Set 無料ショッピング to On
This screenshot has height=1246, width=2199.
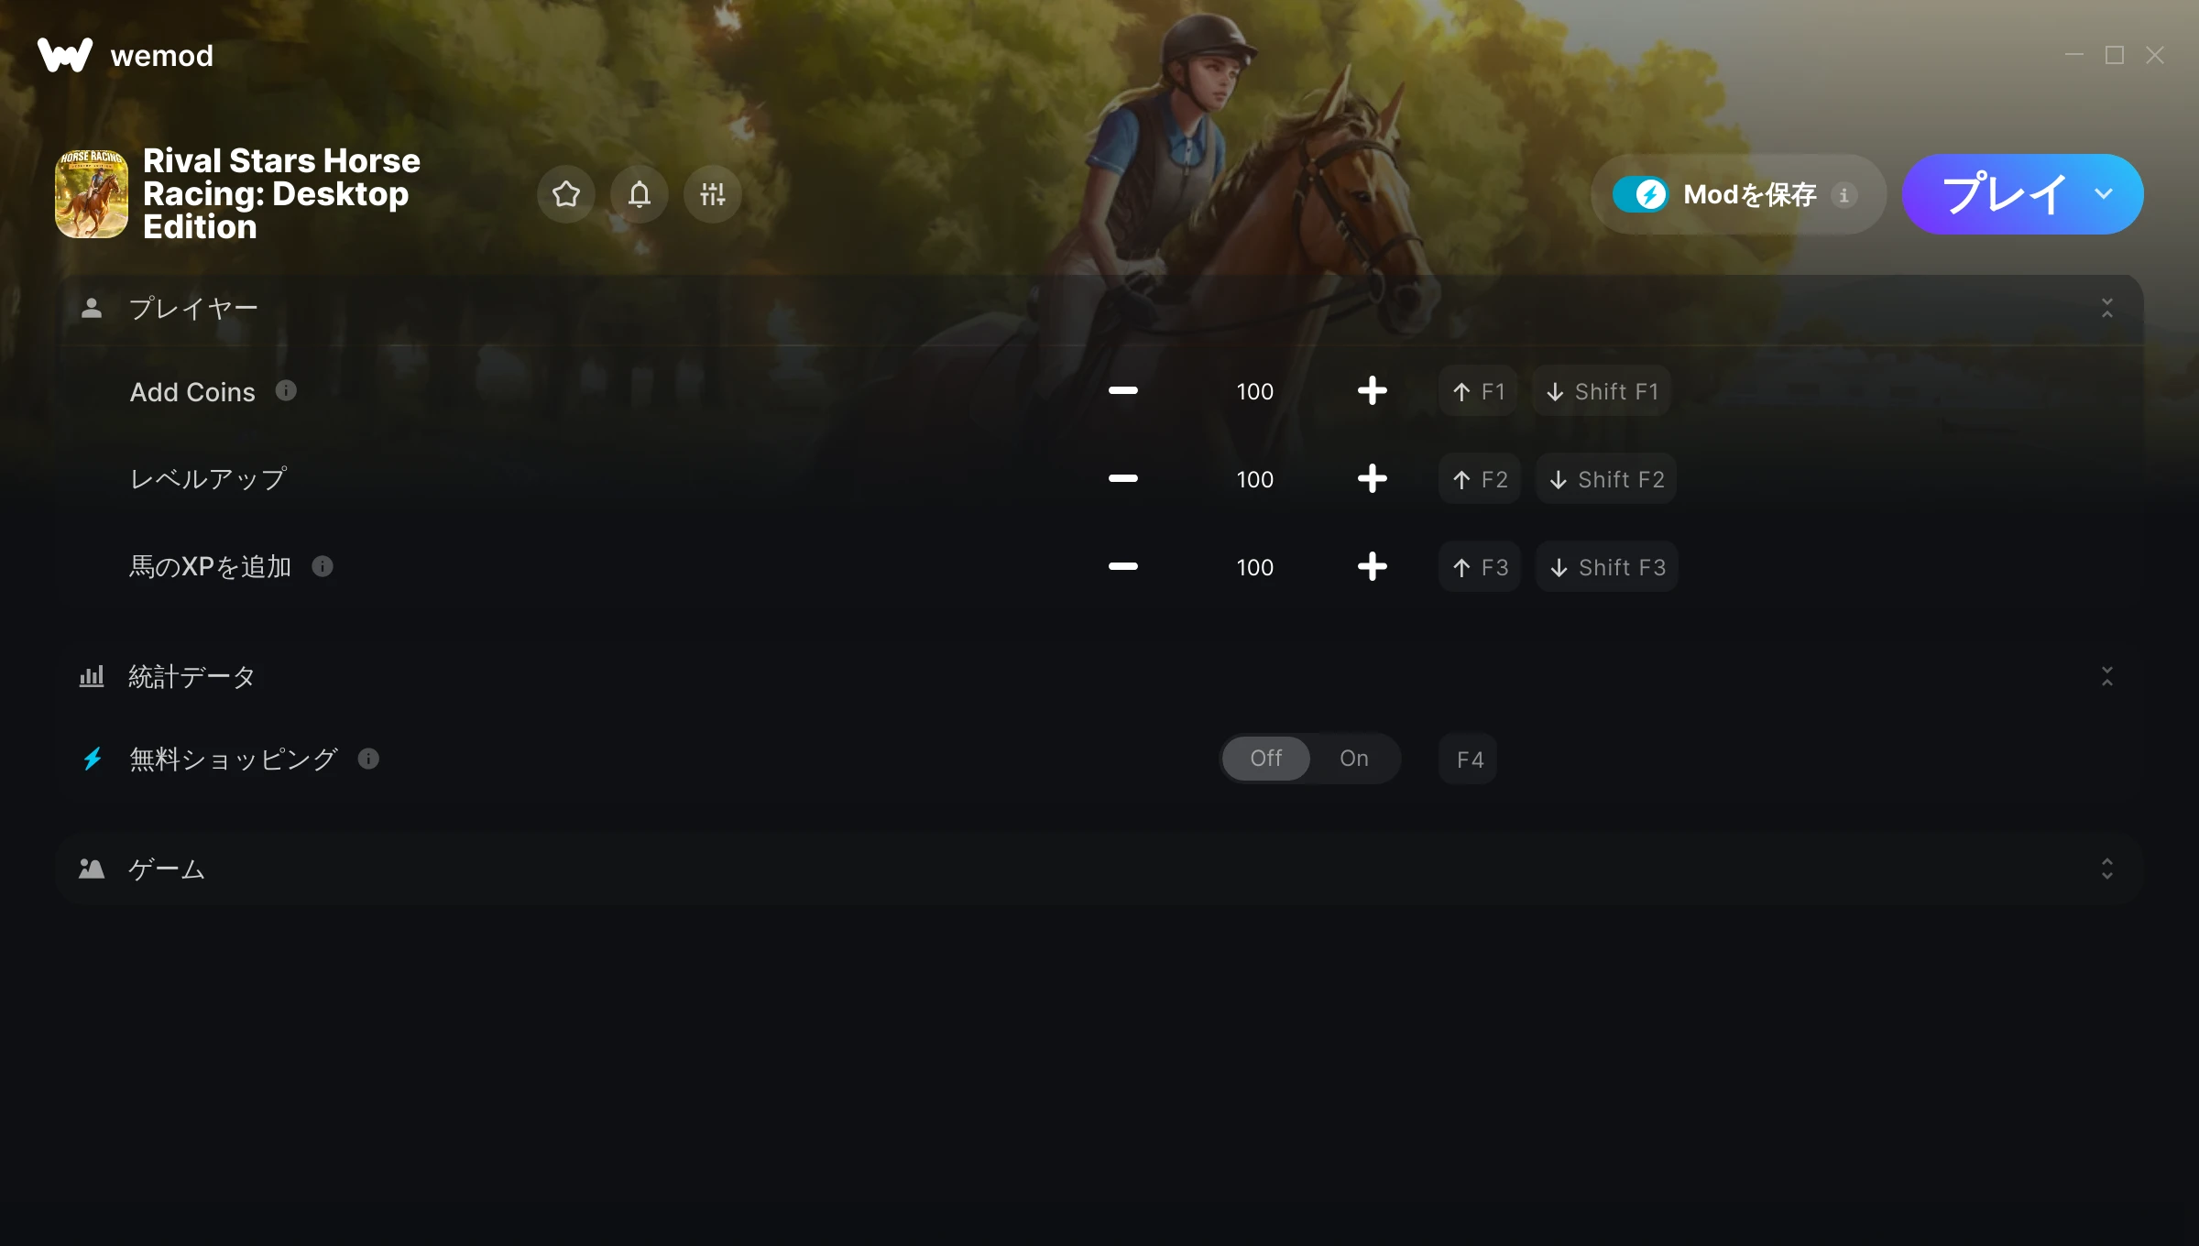click(1354, 759)
